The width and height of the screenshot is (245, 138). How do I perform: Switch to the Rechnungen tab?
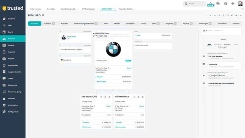click(x=203, y=24)
